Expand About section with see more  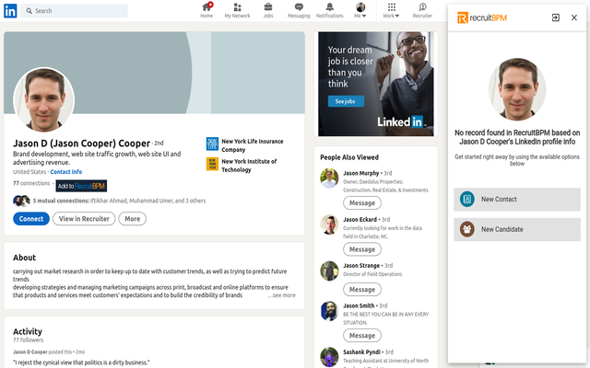tap(282, 295)
